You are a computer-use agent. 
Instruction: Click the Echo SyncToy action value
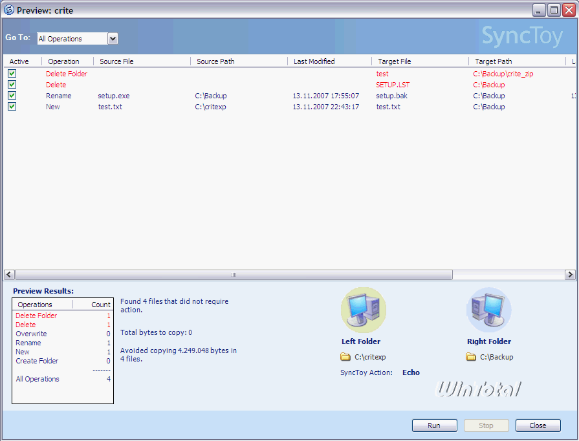(x=411, y=372)
